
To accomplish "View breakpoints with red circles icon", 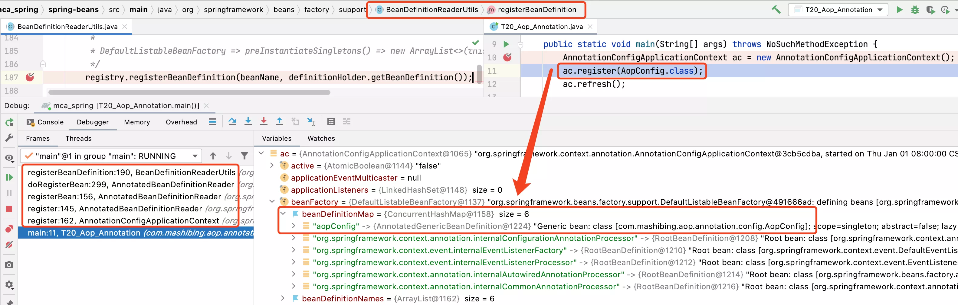I will pos(9,229).
